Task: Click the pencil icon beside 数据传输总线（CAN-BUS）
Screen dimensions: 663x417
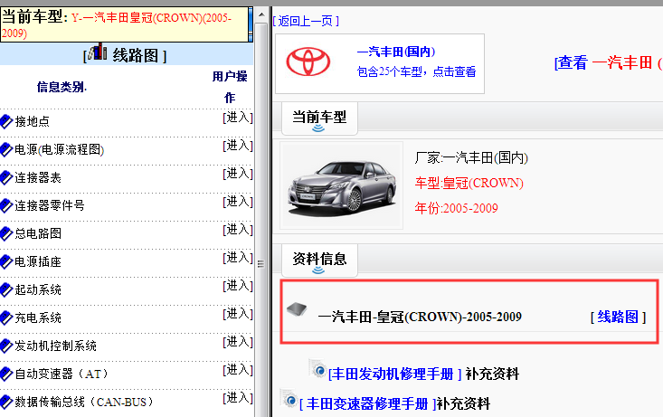Action: coord(6,402)
